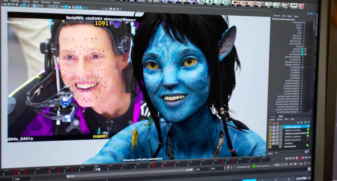Click the layer Weight slider
This screenshot has height=181, width=337.
[291, 152]
